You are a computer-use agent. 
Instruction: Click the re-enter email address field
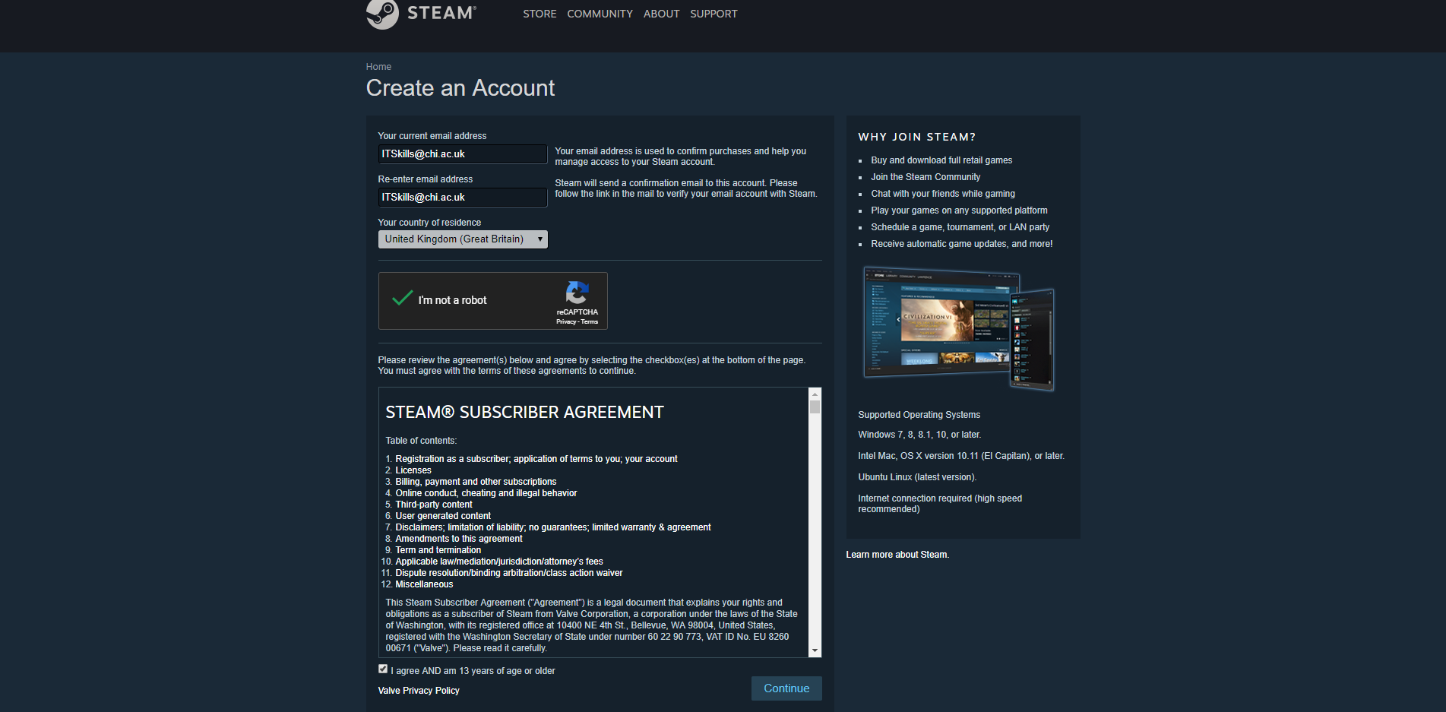coord(463,198)
